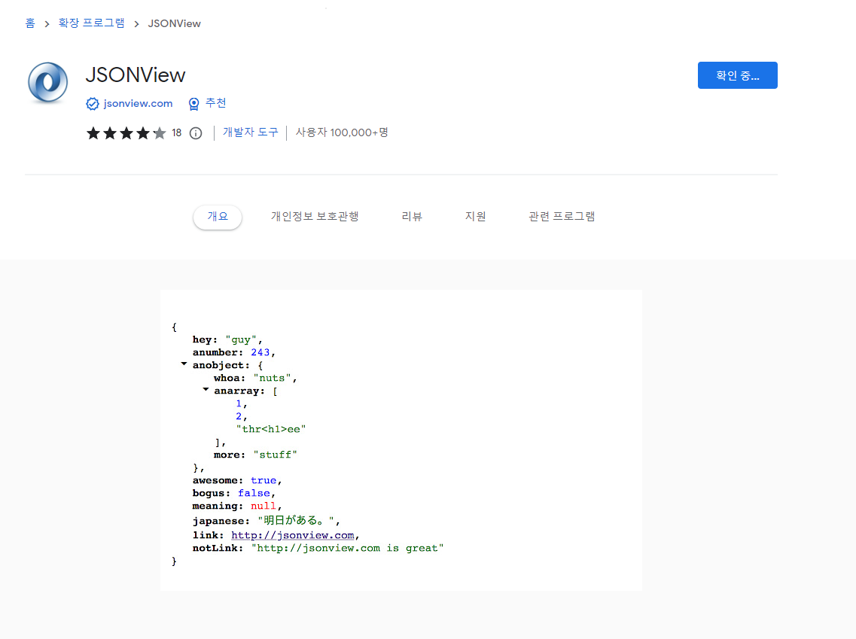
Task: Open the rating info circle icon
Action: tap(196, 133)
